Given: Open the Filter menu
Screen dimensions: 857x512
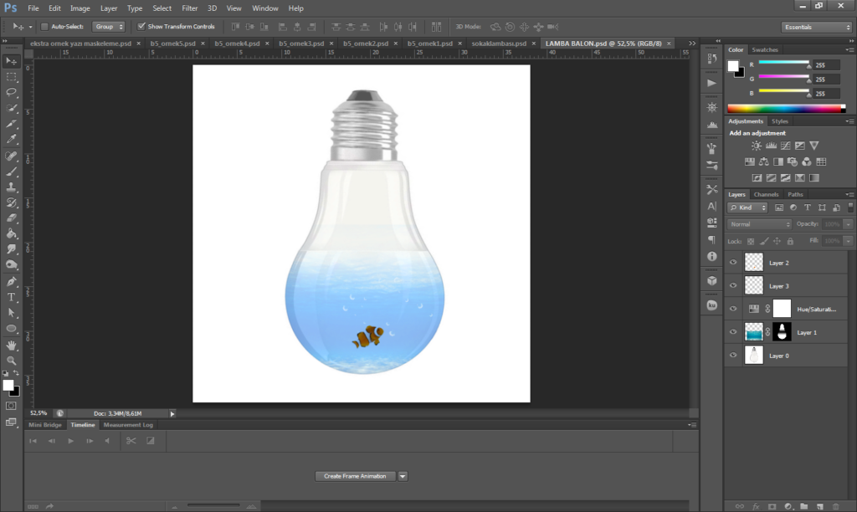Looking at the screenshot, I should [x=189, y=8].
